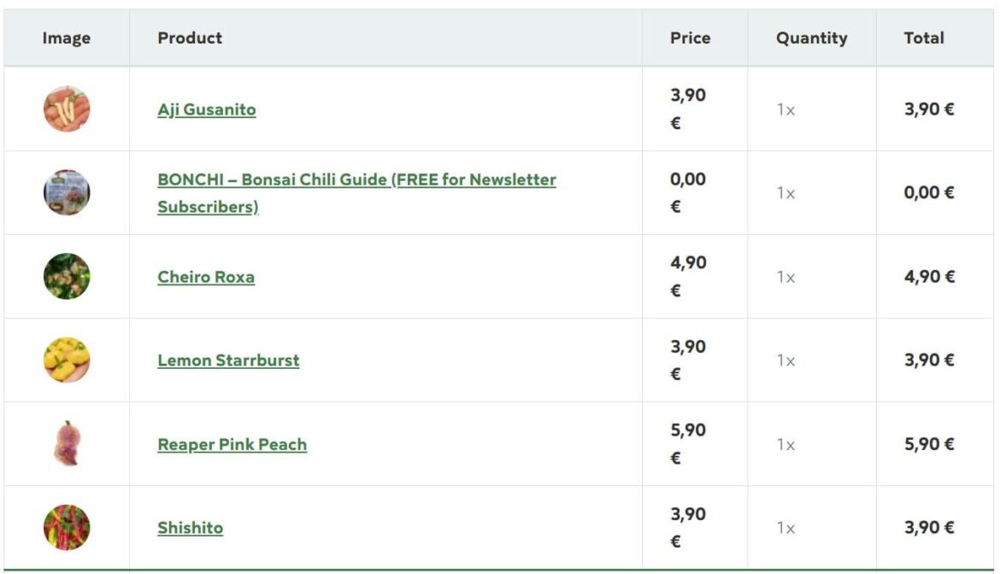1000x574 pixels.
Task: Click the Quantity column header
Action: tap(810, 38)
